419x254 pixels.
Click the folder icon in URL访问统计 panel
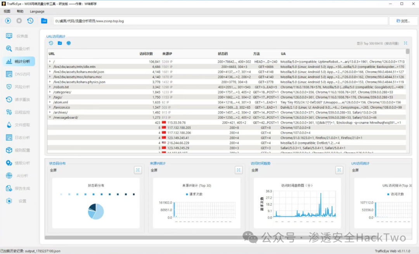click(x=60, y=43)
